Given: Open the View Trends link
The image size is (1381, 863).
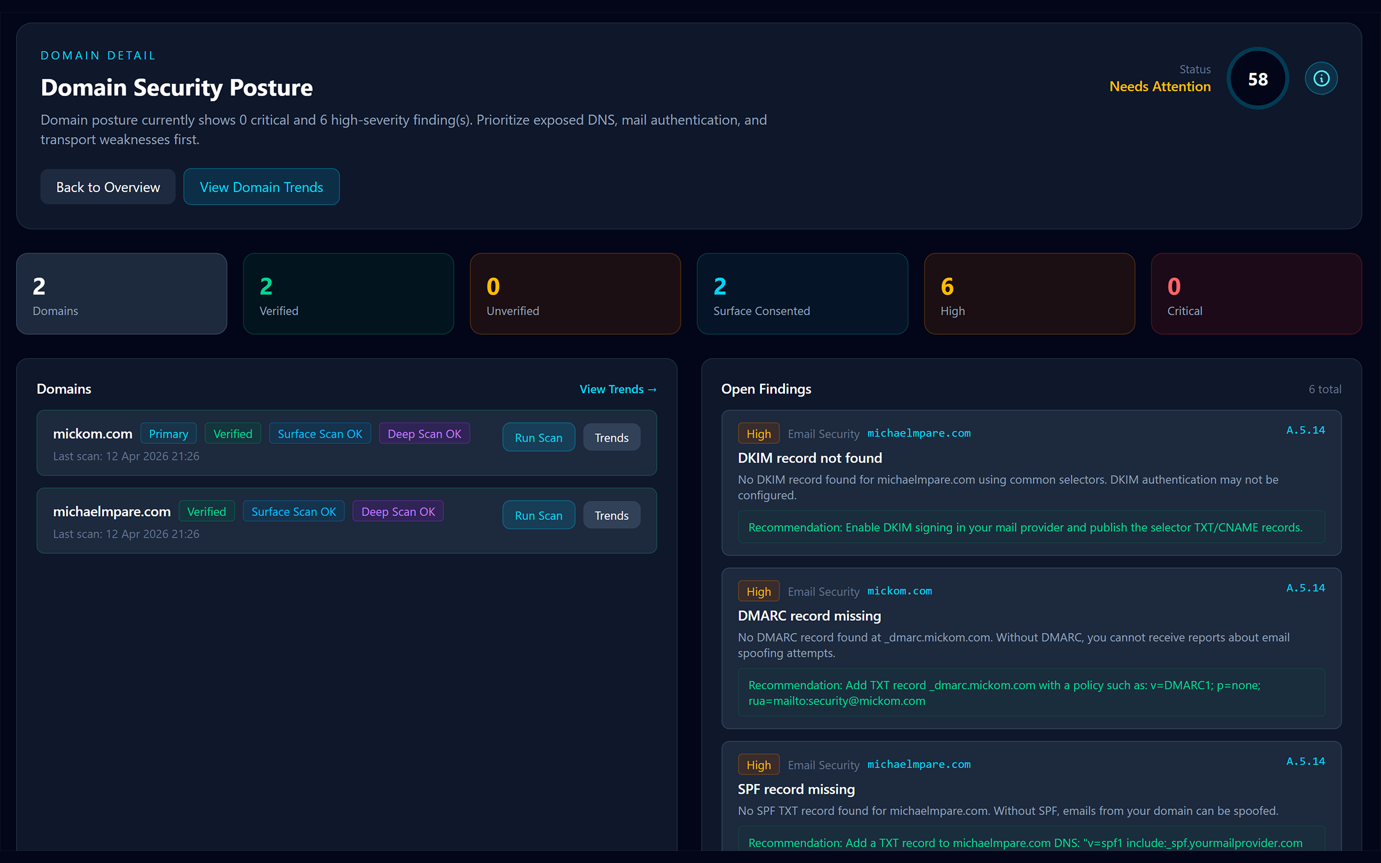Looking at the screenshot, I should [x=618, y=389].
